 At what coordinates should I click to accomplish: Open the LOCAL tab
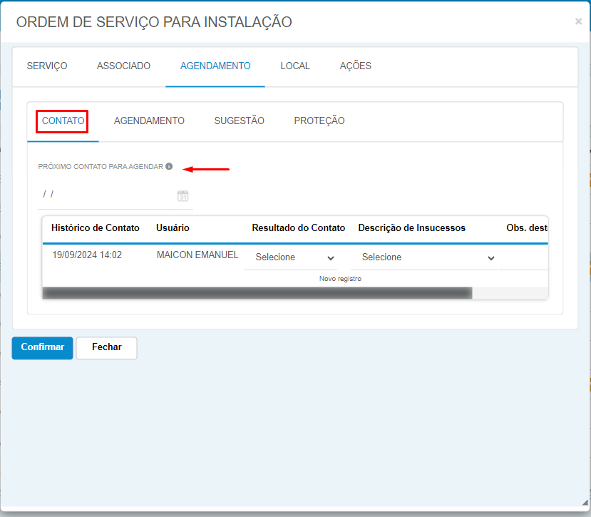[x=295, y=66]
